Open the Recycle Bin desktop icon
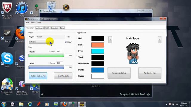 (51, 5)
